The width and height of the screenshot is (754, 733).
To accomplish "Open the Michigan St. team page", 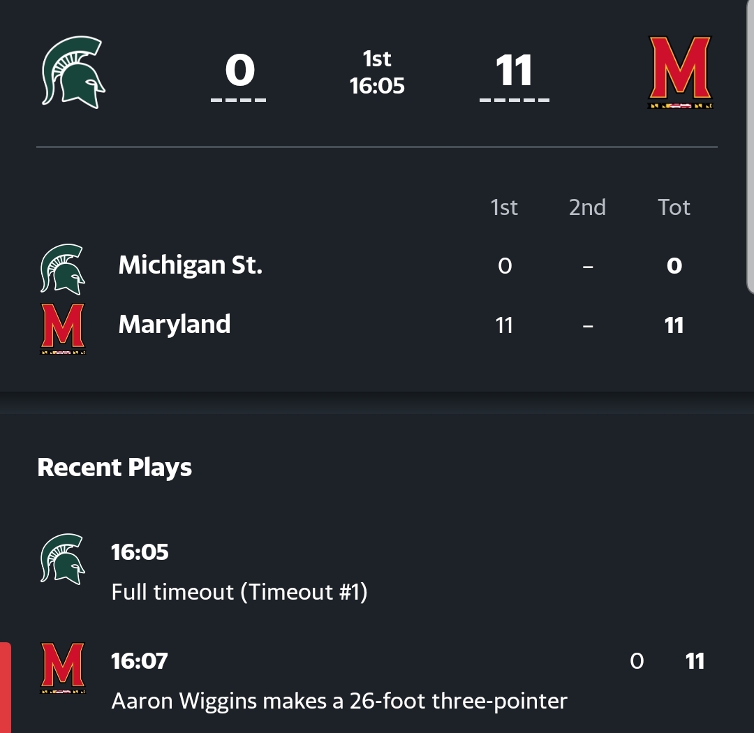I will [x=190, y=265].
